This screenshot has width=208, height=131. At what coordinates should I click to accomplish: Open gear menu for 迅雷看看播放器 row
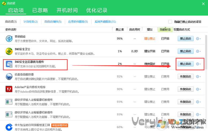coord(198,77)
